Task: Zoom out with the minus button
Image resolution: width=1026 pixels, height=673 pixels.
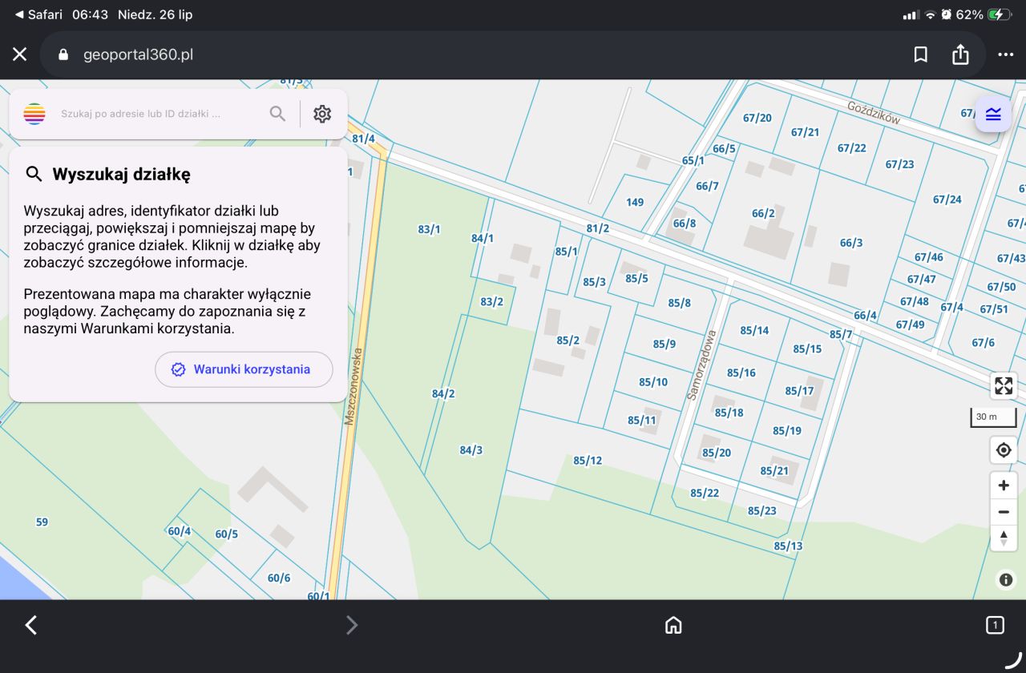Action: [1004, 512]
